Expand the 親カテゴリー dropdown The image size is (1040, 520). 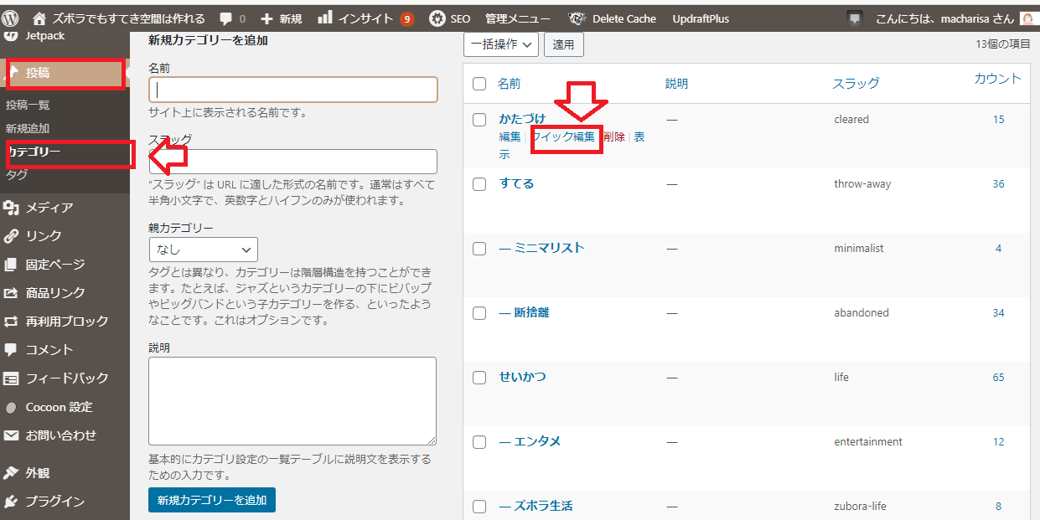tap(204, 250)
